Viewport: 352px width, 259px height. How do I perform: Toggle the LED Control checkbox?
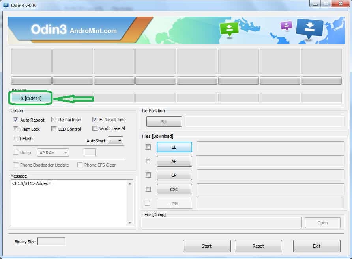[54, 129]
